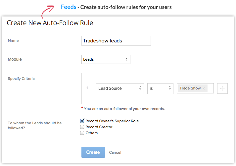The image size is (236, 166).
Task: Enable the Record Creator checkbox
Action: (x=82, y=127)
